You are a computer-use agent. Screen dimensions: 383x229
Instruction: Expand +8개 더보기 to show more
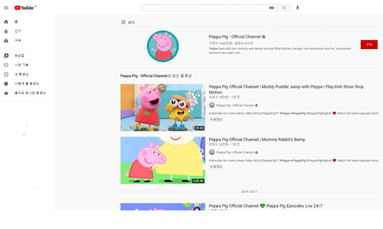(249, 192)
